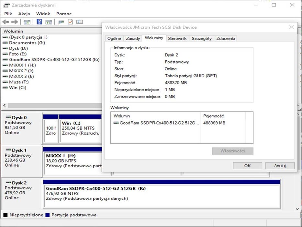This screenshot has height=227, width=302.
Task: Open the Szczegóły tab
Action: 201,38
